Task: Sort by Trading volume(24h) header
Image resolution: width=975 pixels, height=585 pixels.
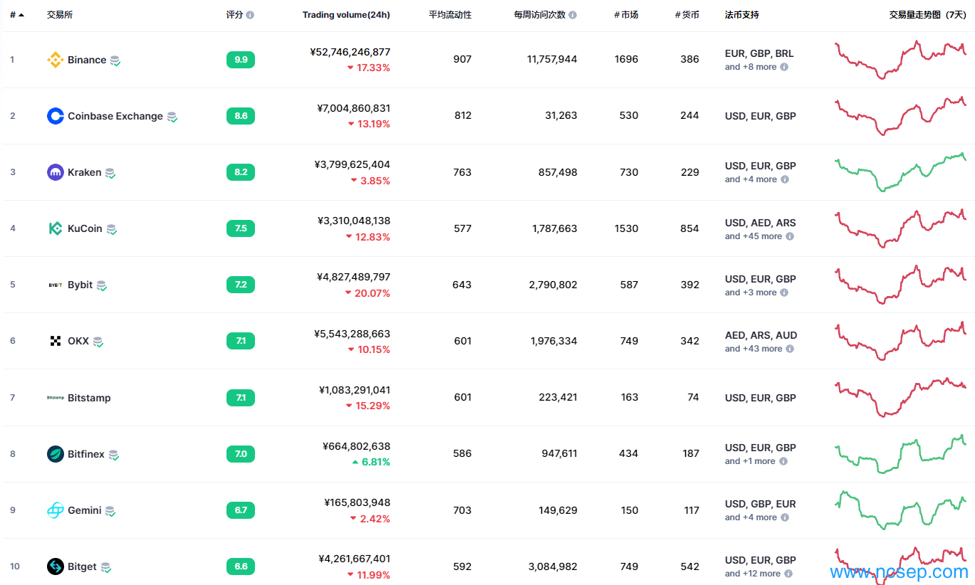Action: pos(346,15)
